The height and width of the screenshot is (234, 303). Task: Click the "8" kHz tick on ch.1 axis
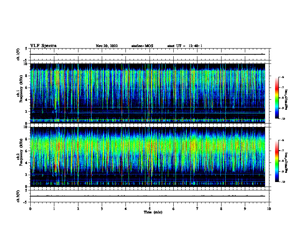point(27,76)
